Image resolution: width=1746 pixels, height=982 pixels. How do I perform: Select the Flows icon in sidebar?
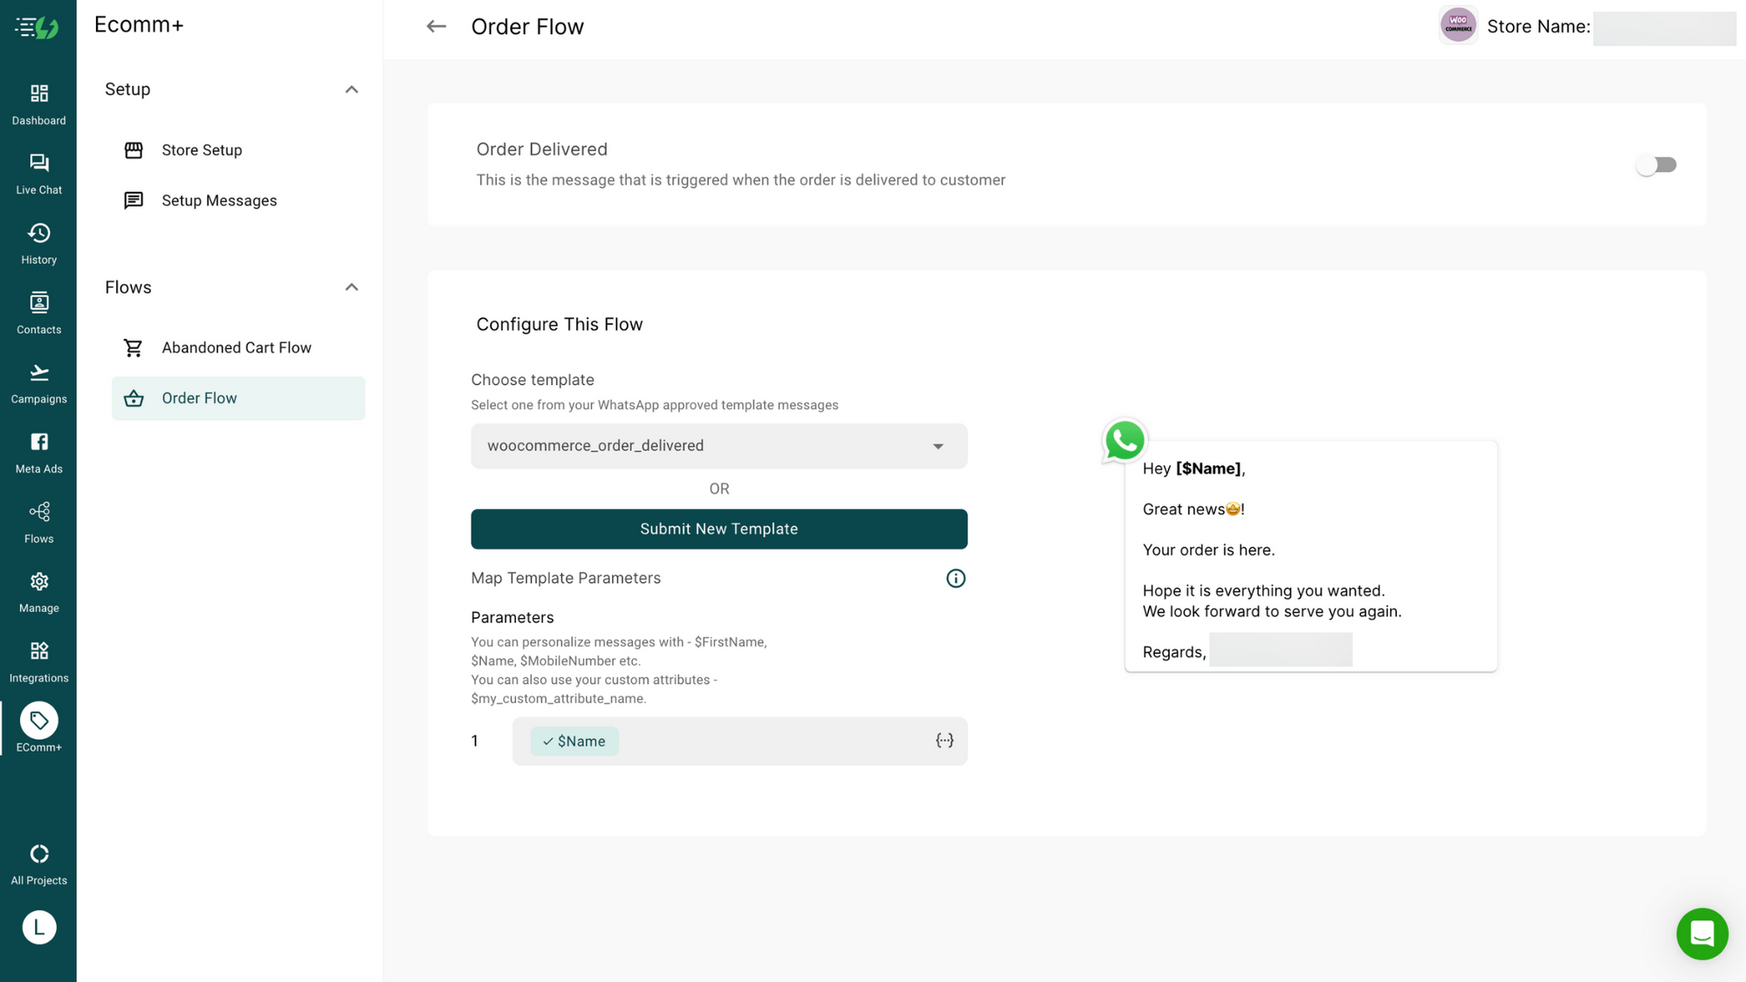click(38, 519)
